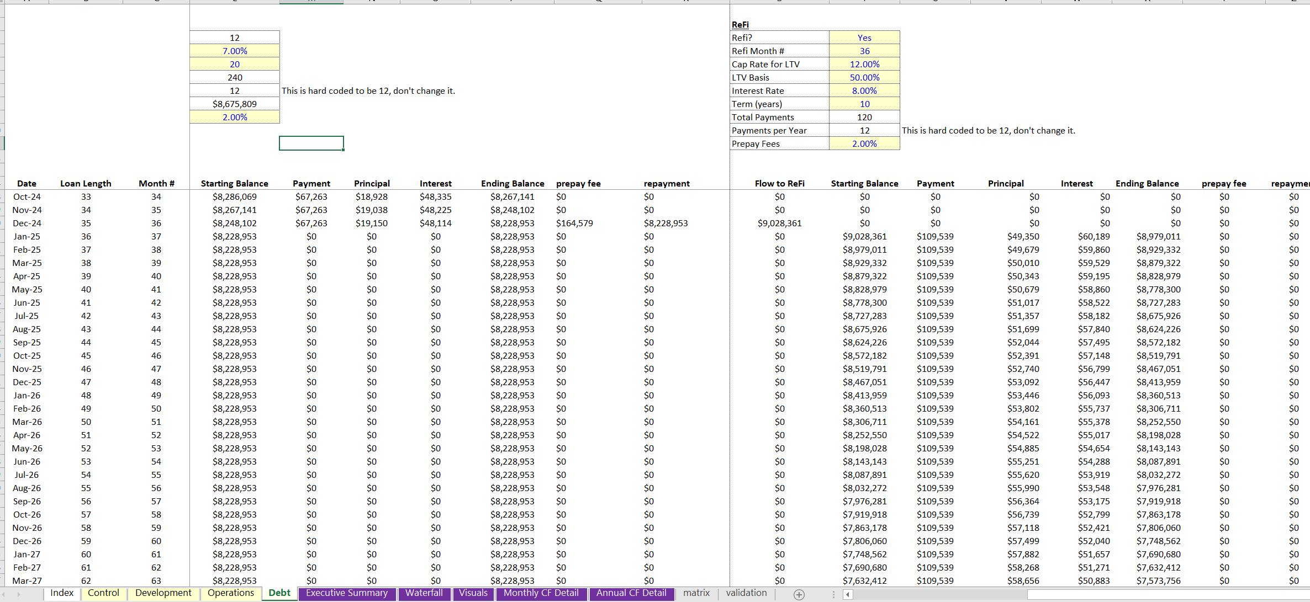Switch to the Operations sheet tab
1310x602 pixels.
click(231, 593)
